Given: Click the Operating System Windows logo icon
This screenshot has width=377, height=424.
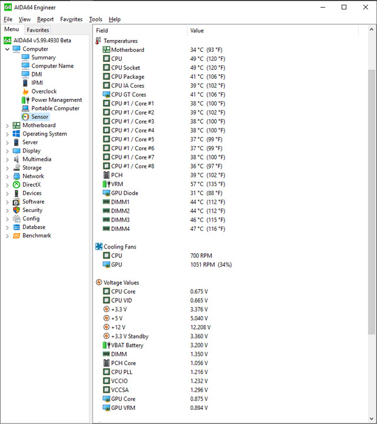Looking at the screenshot, I should point(16,134).
